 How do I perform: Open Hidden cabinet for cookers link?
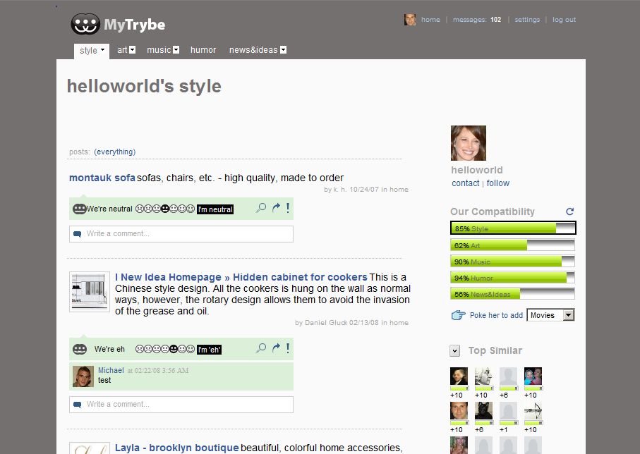(241, 277)
